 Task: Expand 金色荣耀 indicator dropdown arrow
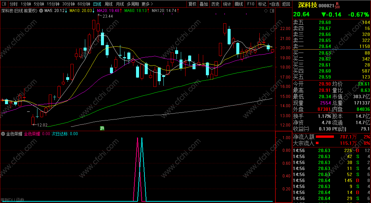[x=3, y=134]
